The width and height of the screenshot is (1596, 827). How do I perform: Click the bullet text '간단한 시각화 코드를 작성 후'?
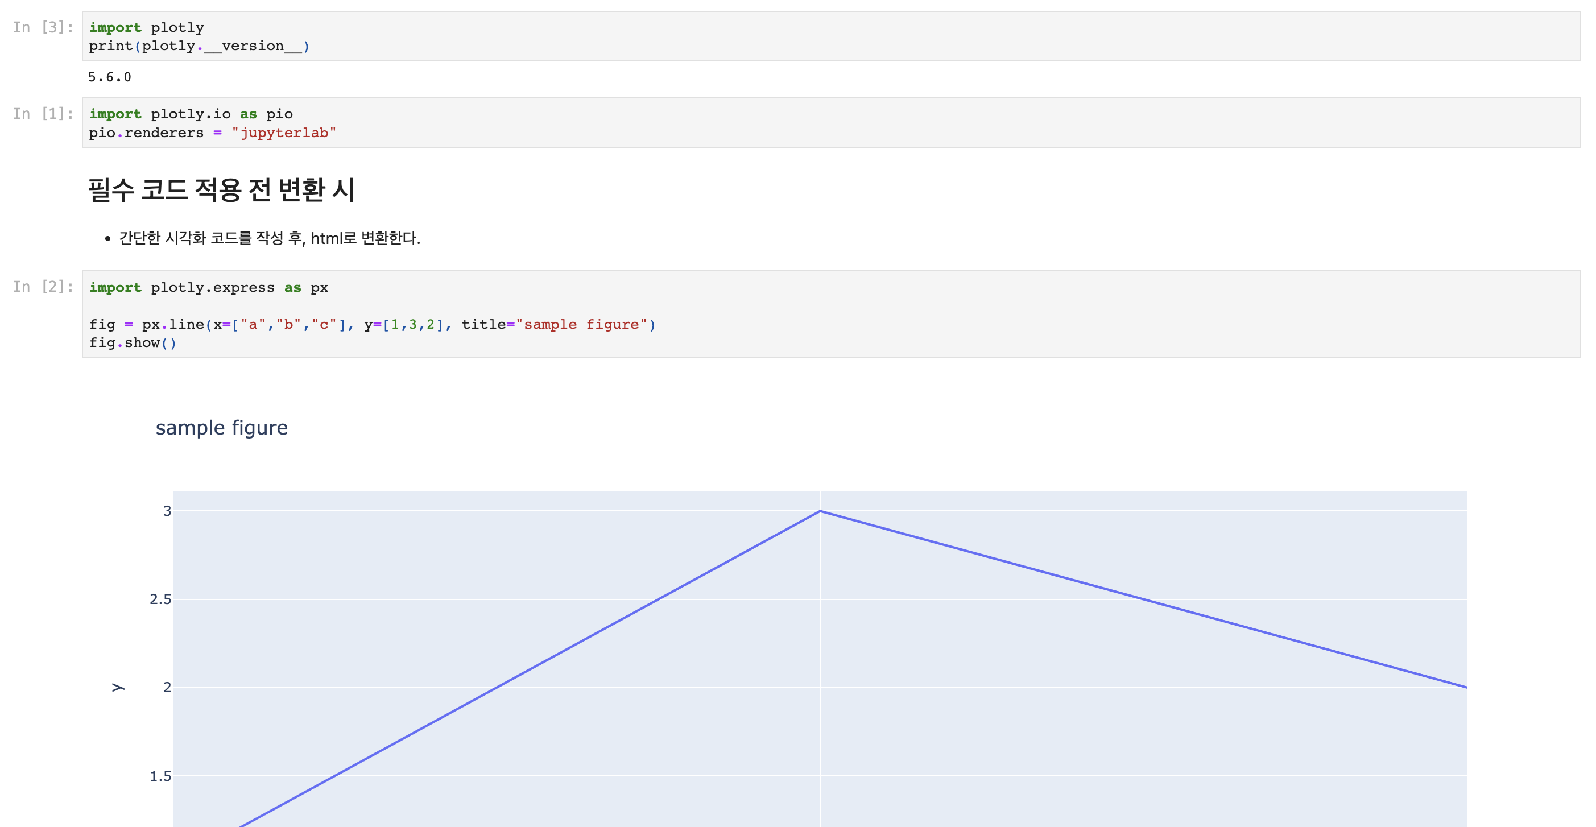[x=210, y=238]
